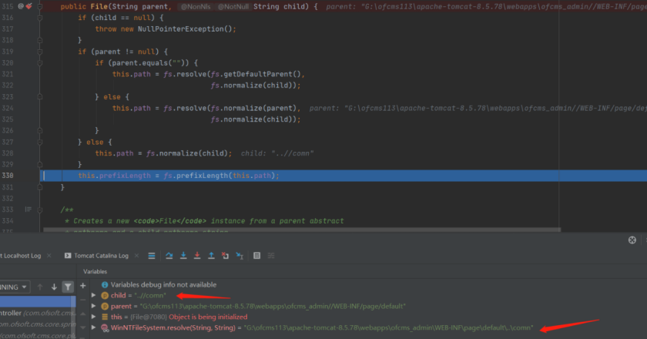This screenshot has height=339, width=647.
Task: Switch to the Localhost Log tab
Action: [21, 256]
